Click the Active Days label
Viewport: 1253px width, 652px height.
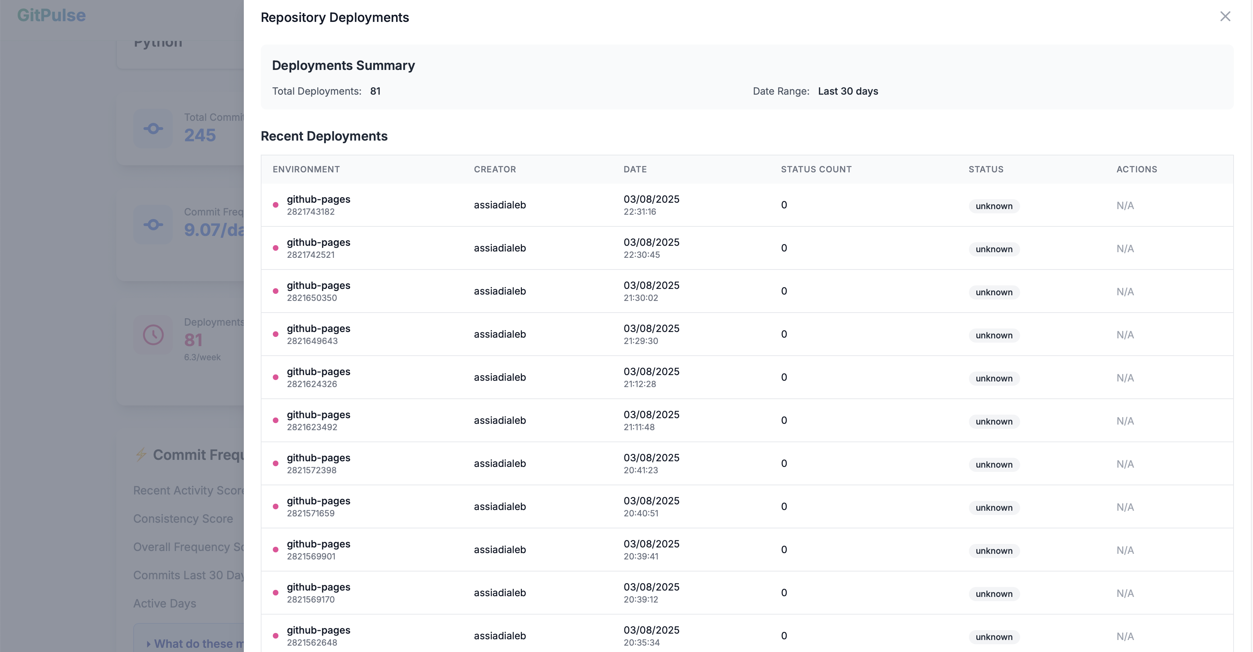click(x=164, y=603)
